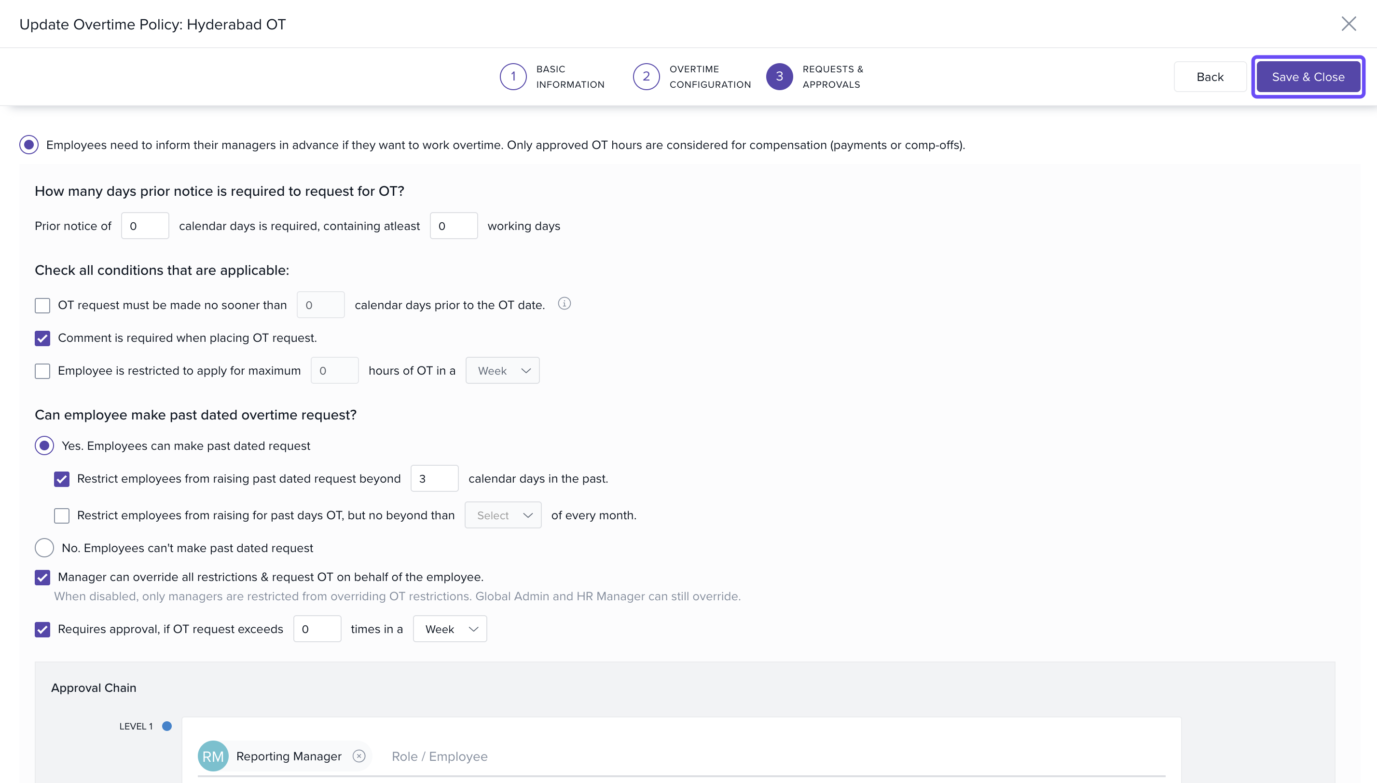
Task: Open the Select day of month dropdown
Action: pos(503,516)
